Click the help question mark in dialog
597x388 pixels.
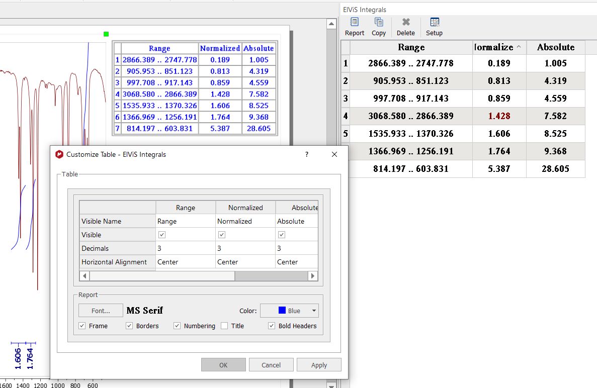[307, 155]
